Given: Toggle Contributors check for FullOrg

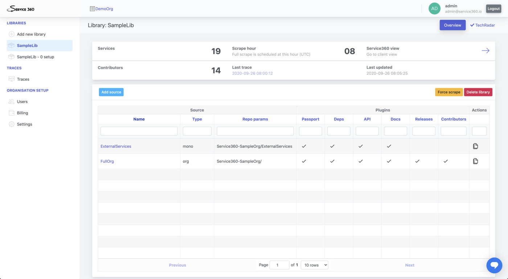Looking at the screenshot, I should [446, 161].
